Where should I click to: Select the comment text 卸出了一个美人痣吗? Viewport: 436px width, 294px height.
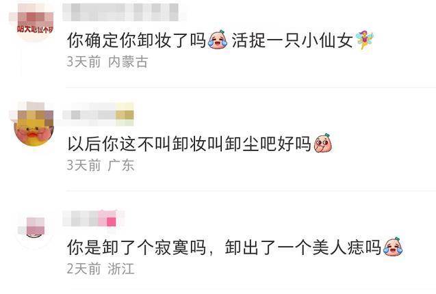click(303, 248)
